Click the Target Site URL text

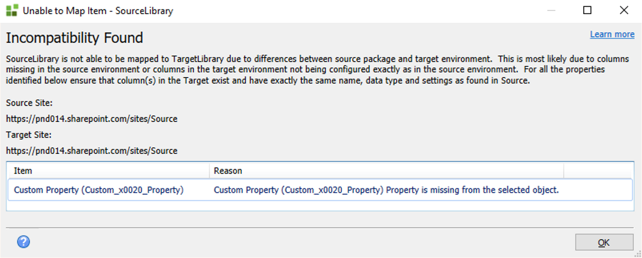tap(92, 151)
